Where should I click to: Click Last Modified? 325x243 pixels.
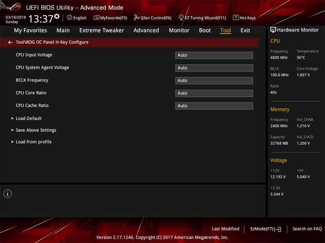226,229
